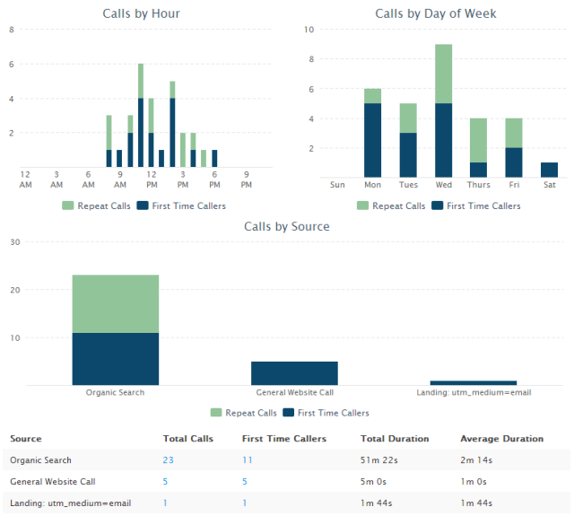Click the 1m 0s average duration value

pyautogui.click(x=474, y=482)
